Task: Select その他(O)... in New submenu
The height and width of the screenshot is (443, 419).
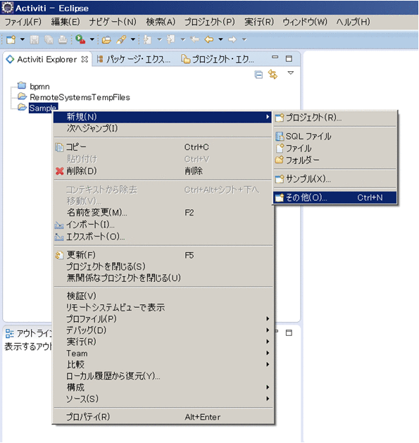Action: (x=334, y=197)
